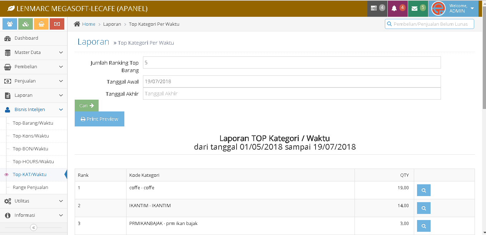Expand the Pembelian sidebar menu

click(x=34, y=67)
